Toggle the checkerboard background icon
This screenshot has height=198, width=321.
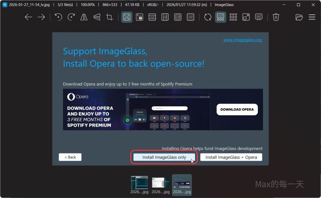click(x=233, y=17)
